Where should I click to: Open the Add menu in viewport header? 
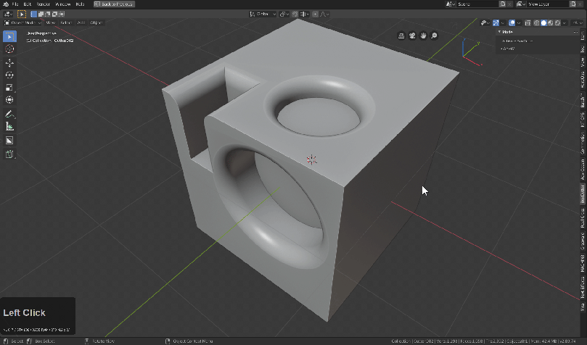point(81,22)
